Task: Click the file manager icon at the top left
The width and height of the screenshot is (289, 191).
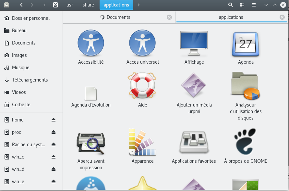Action: pyautogui.click(x=6, y=5)
